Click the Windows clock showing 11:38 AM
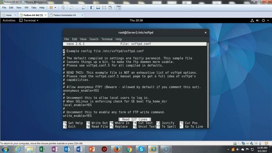This screenshot has width=272, height=153. point(262,149)
